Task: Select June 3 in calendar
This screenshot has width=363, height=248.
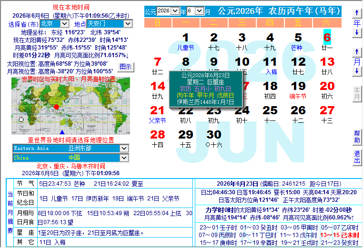Action: tap(242, 41)
